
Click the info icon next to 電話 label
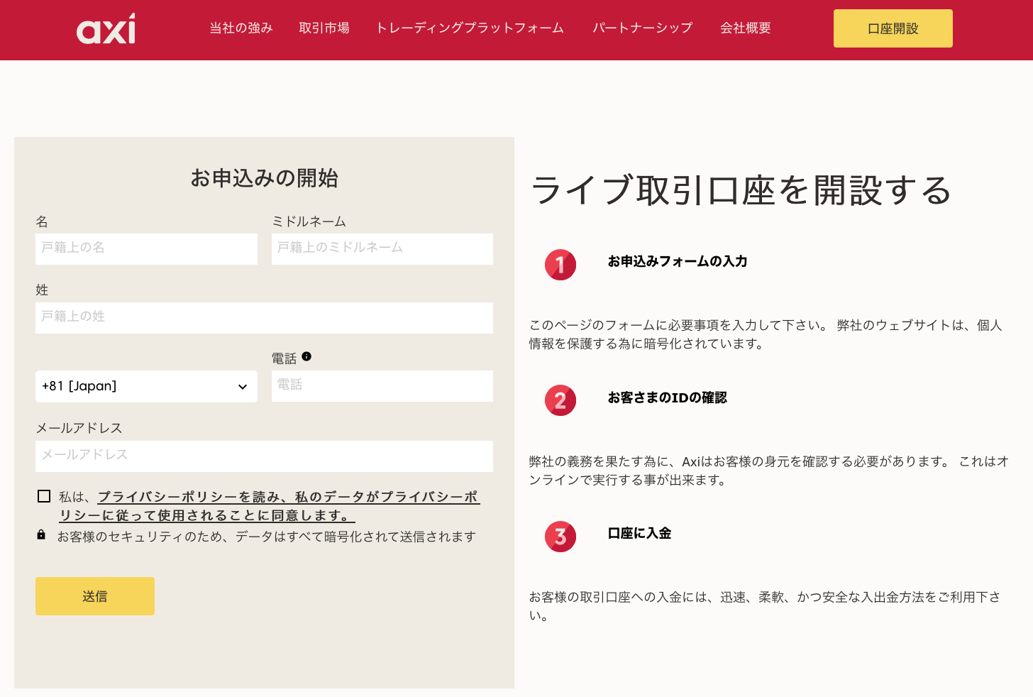click(306, 356)
